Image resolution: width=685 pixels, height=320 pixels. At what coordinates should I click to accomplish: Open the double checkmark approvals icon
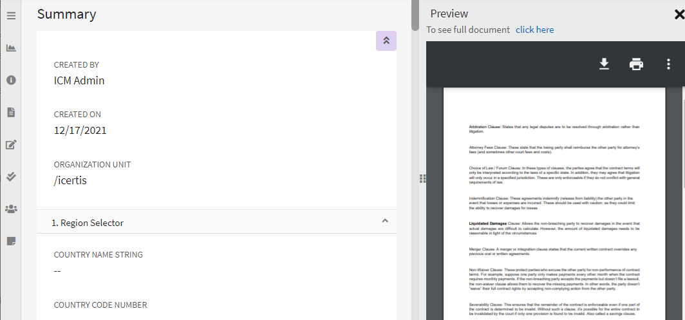pos(11,176)
